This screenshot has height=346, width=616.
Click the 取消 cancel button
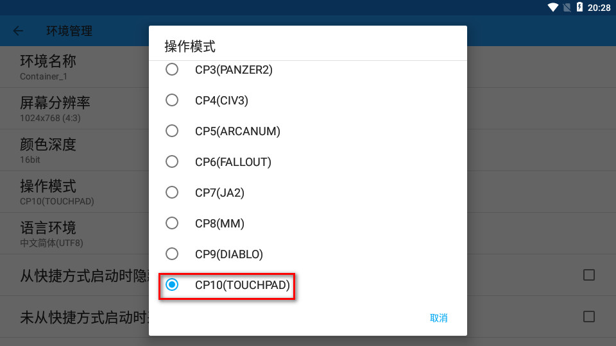coord(438,318)
